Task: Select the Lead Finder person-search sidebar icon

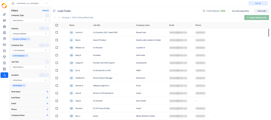Action: [4, 75]
